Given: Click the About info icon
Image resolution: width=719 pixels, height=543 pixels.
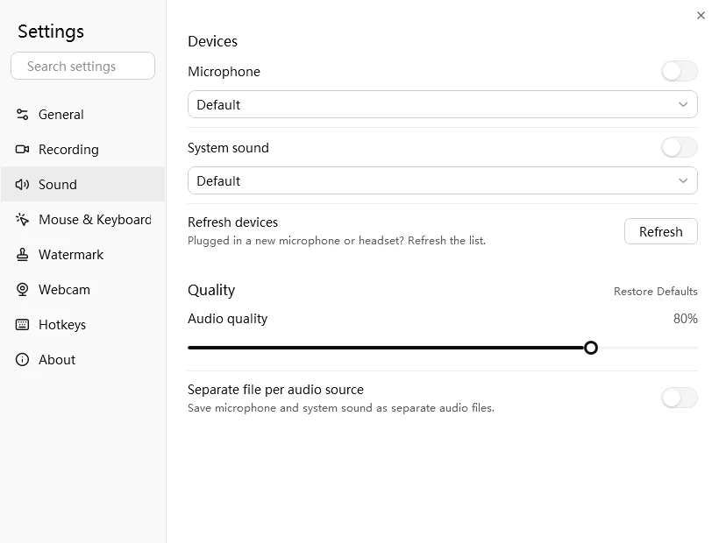Looking at the screenshot, I should 22,359.
